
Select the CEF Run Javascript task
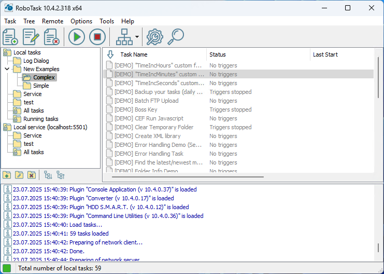(238, 118)
